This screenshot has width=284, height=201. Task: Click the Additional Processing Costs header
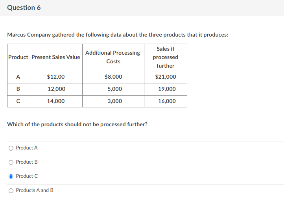(x=112, y=57)
